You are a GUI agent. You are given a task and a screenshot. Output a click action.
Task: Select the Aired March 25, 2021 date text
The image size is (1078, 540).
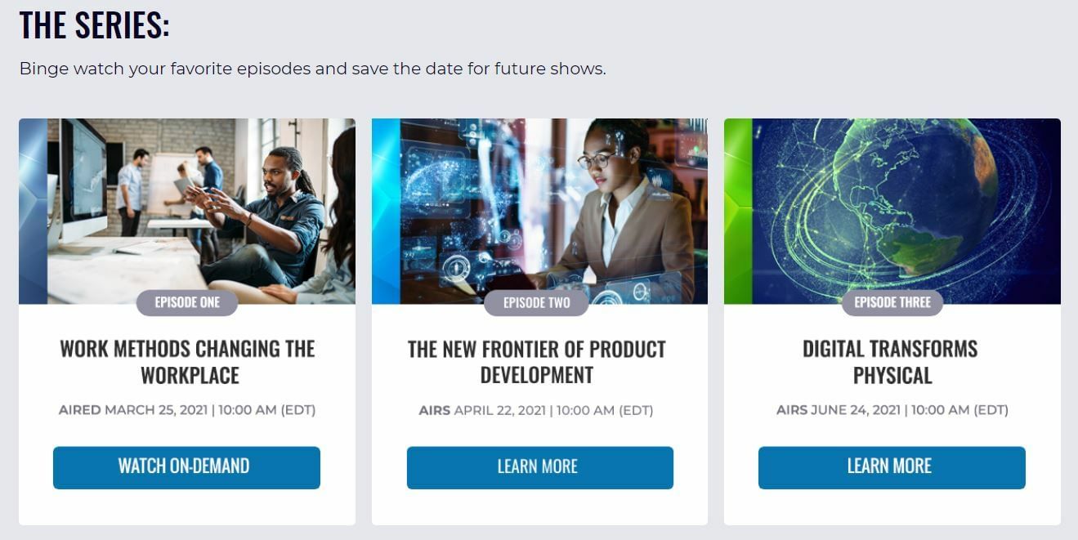pos(187,410)
